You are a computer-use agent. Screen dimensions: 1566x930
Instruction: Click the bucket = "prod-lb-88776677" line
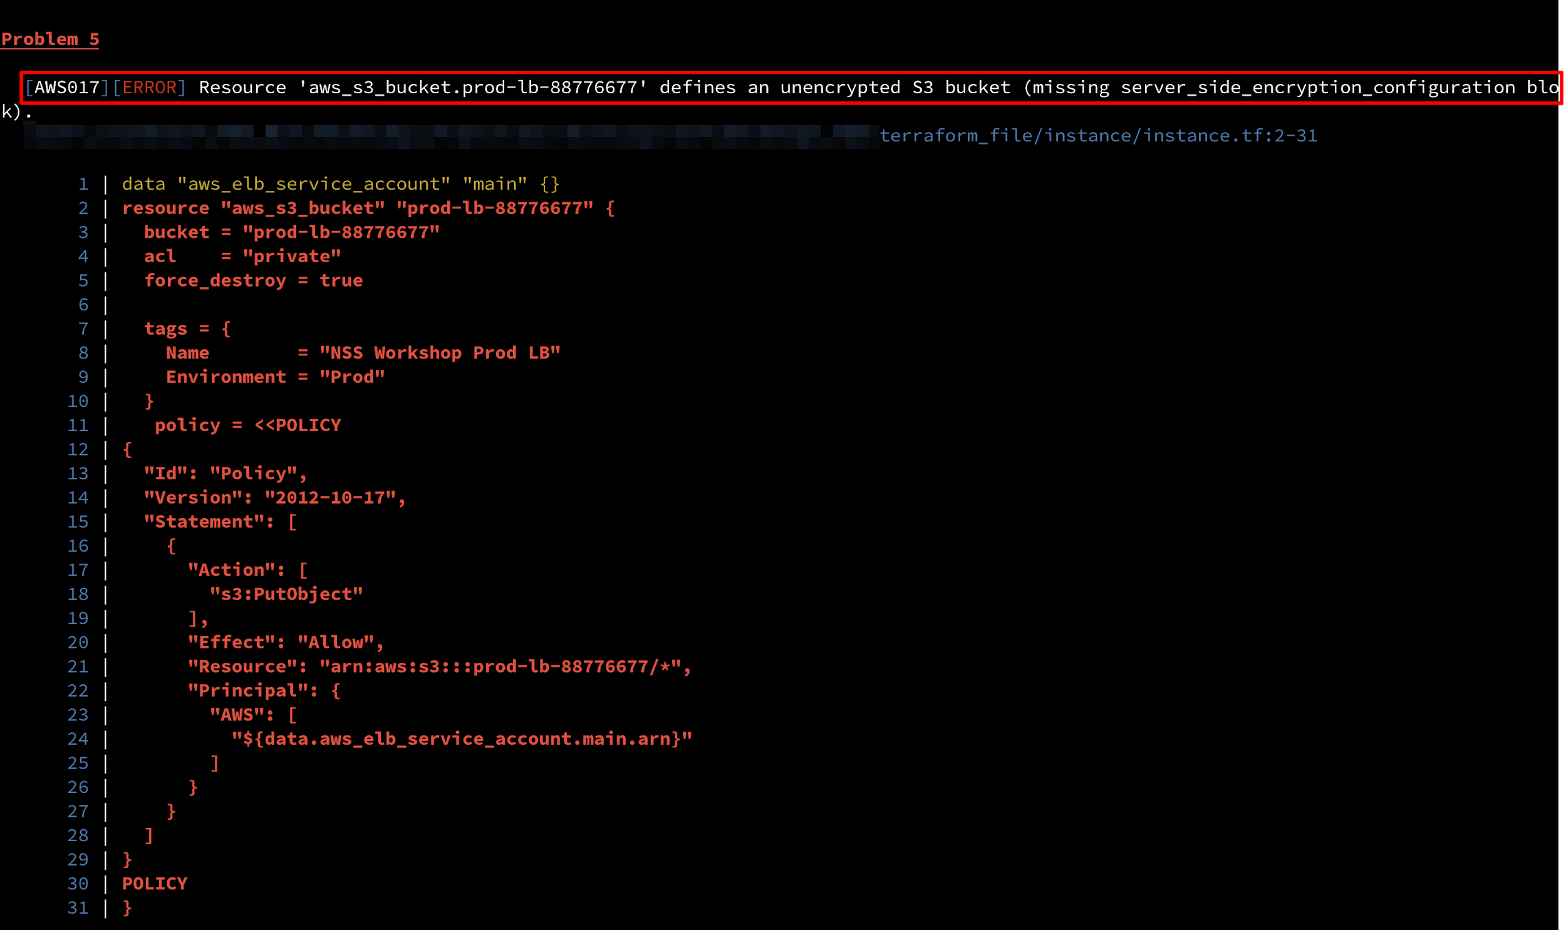(292, 232)
